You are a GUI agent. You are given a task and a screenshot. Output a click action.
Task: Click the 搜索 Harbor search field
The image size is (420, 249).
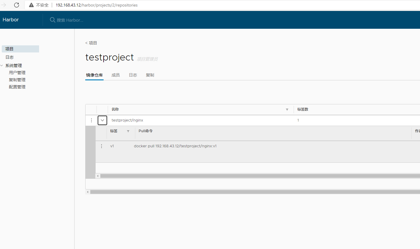70,20
